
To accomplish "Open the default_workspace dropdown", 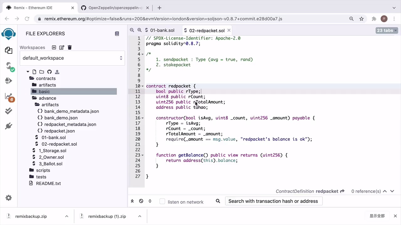I will tap(72, 58).
